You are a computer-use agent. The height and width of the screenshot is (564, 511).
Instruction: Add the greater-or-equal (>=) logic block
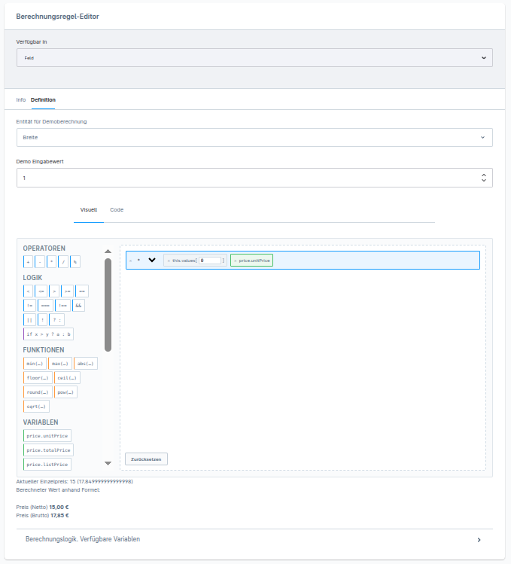tap(67, 291)
